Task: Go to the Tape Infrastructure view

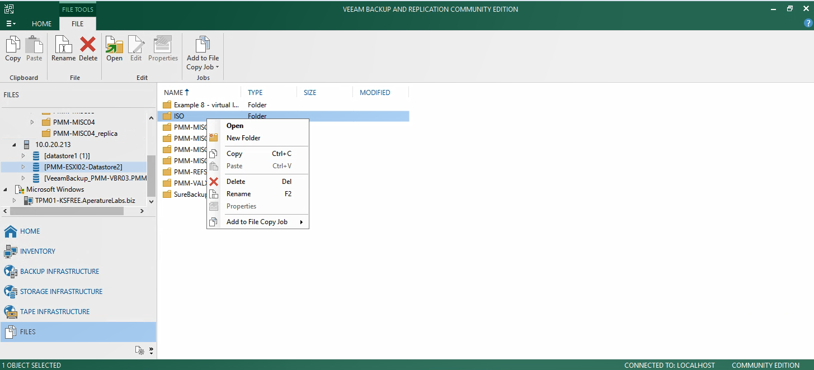Action: pos(55,312)
